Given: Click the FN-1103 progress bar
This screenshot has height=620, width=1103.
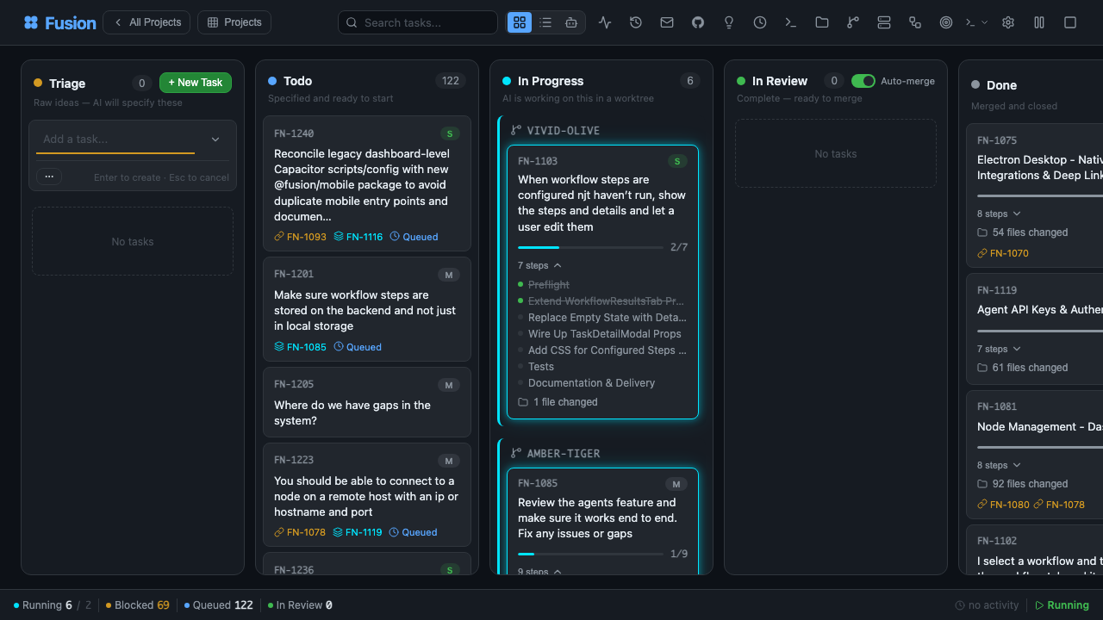Looking at the screenshot, I should tap(590, 247).
